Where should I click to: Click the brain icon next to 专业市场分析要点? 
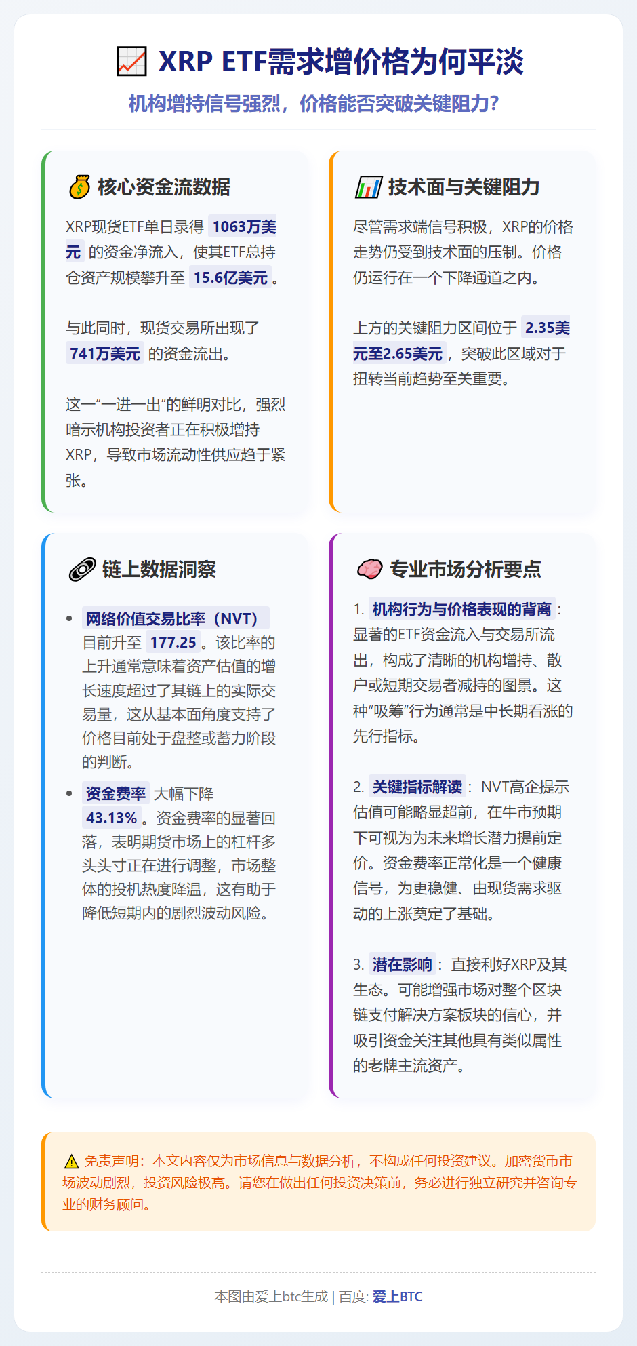(x=369, y=569)
